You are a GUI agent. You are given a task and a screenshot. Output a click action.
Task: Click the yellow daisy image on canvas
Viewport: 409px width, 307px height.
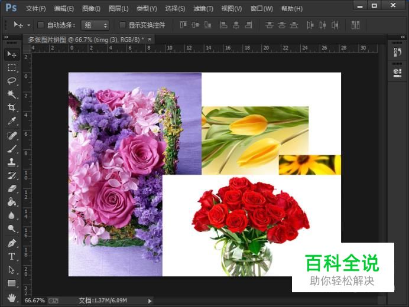310,165
